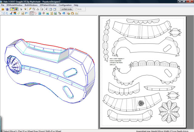Open a file with the folder icon

pyautogui.click(x=3, y=9)
